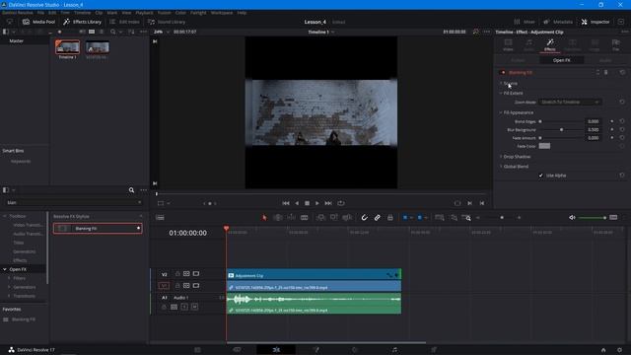The height and width of the screenshot is (355, 631).
Task: Select the Timeline 1 thumbnail
Action: click(x=67, y=47)
